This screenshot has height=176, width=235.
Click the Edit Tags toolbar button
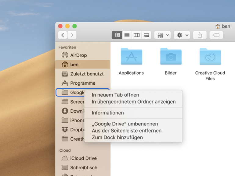(x=216, y=35)
